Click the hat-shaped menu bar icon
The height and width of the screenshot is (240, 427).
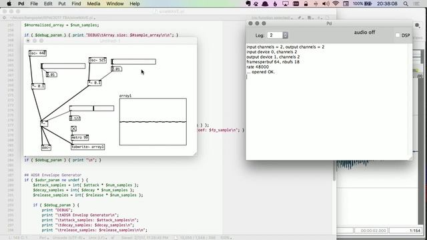point(265,3)
